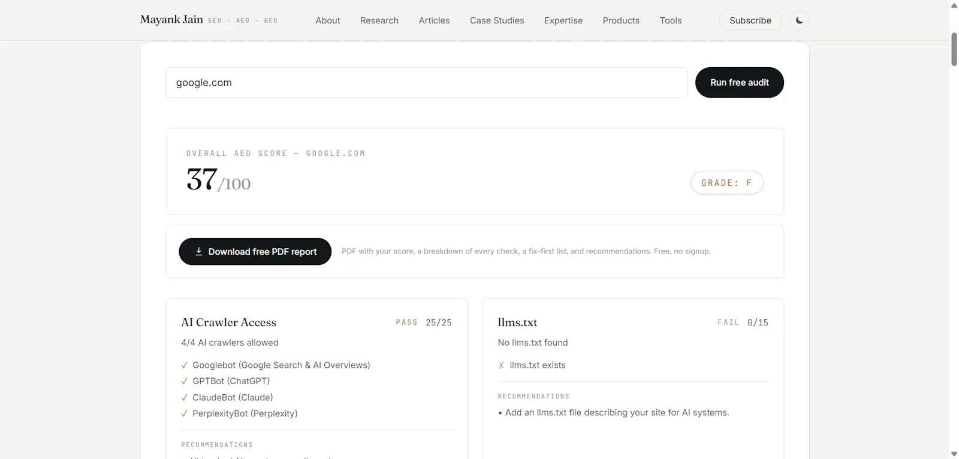Click the FAIL 0/15 score
The image size is (959, 459).
(x=743, y=322)
